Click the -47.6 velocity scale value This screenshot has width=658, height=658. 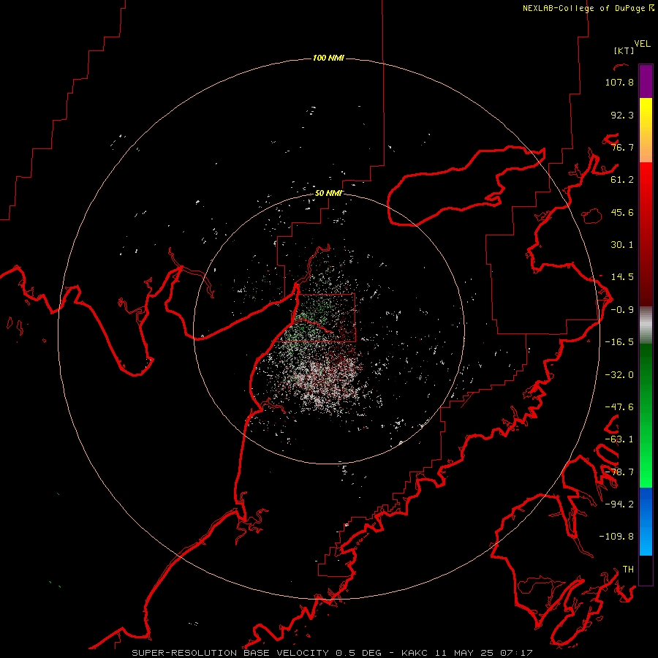pos(619,407)
